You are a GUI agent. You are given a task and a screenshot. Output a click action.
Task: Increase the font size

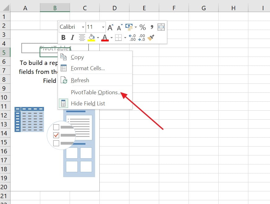pyautogui.click(x=110, y=27)
